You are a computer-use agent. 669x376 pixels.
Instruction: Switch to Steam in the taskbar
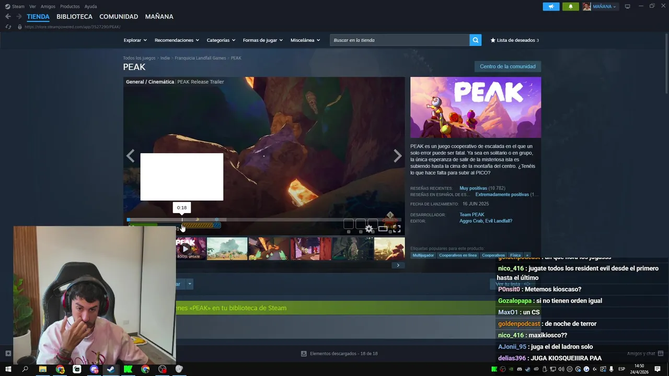111,369
